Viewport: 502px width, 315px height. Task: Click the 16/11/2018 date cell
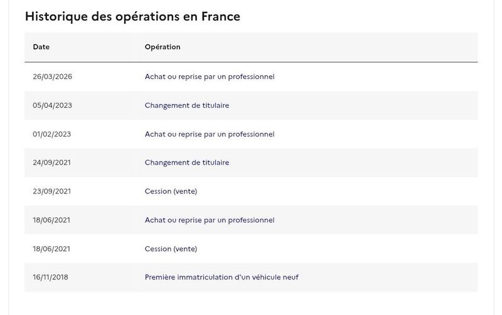coord(50,277)
